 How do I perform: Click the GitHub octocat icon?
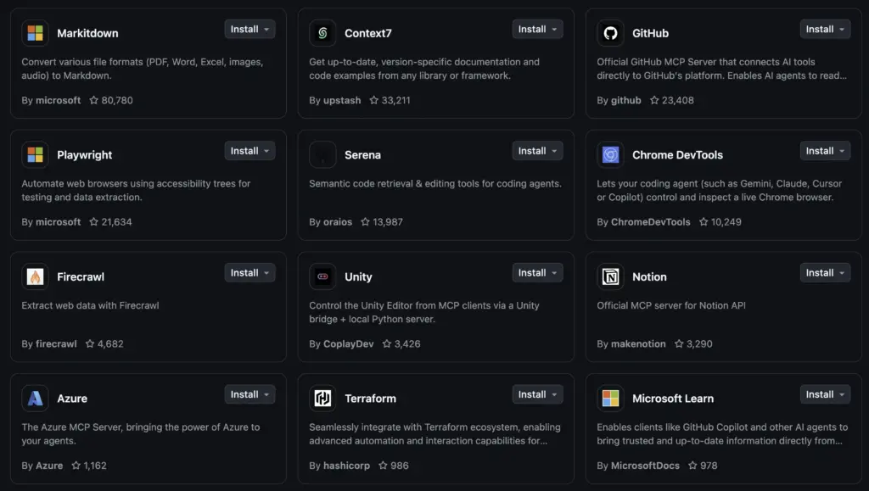point(610,33)
